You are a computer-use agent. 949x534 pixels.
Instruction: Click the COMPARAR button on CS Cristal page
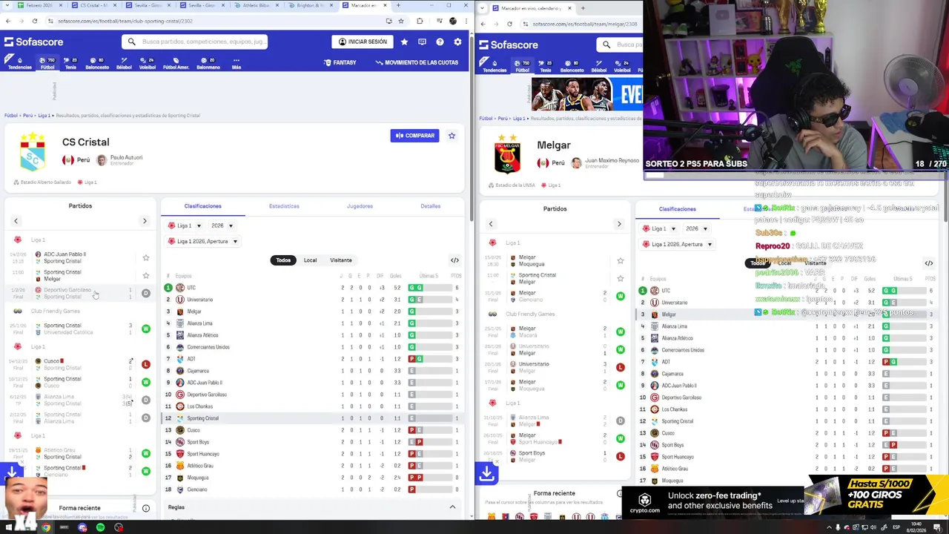tap(414, 136)
